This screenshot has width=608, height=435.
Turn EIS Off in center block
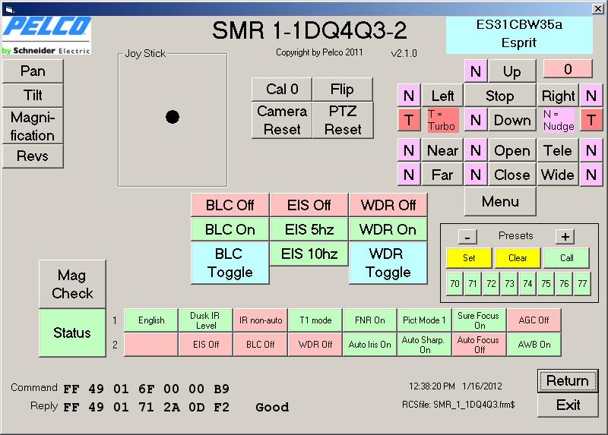[x=309, y=205]
